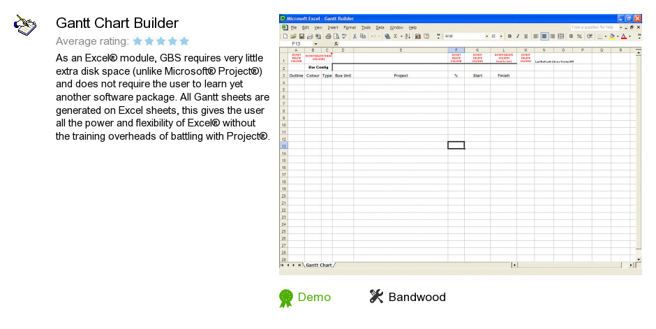Viewport: 656px width, 329px height.
Task: Select column E header
Action: (401, 50)
